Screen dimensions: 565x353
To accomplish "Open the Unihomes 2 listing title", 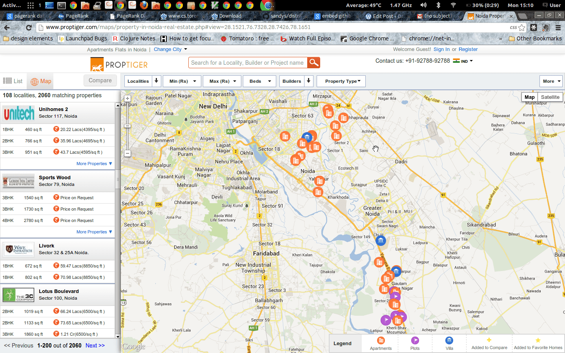I will [53, 109].
